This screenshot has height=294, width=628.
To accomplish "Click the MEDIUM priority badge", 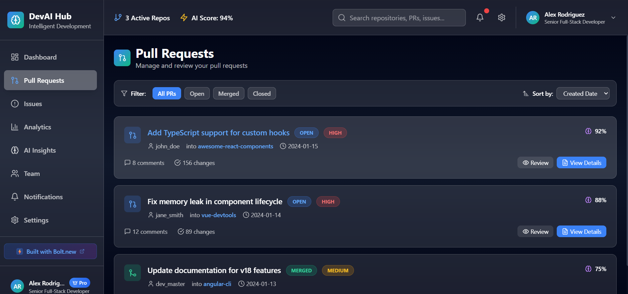I will (x=338, y=270).
